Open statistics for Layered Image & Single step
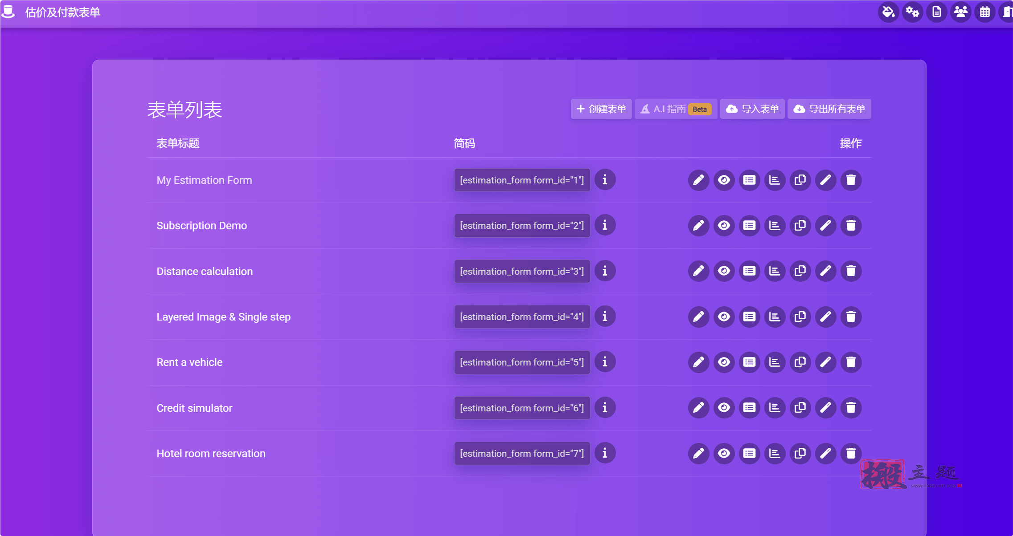Screen dimensions: 1013x536 pos(775,317)
